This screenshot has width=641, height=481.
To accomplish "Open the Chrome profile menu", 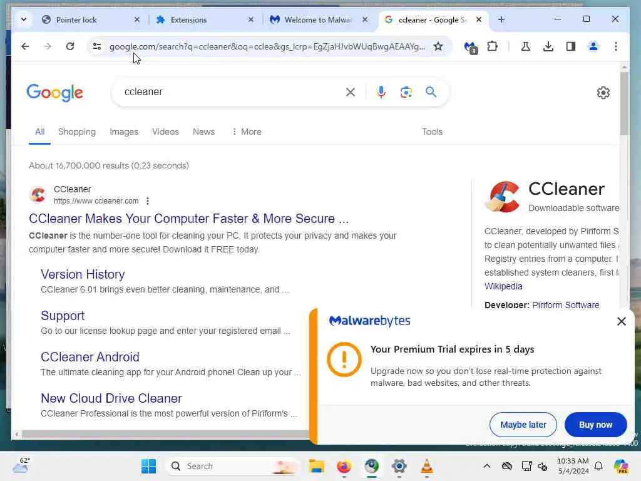I will [x=593, y=46].
